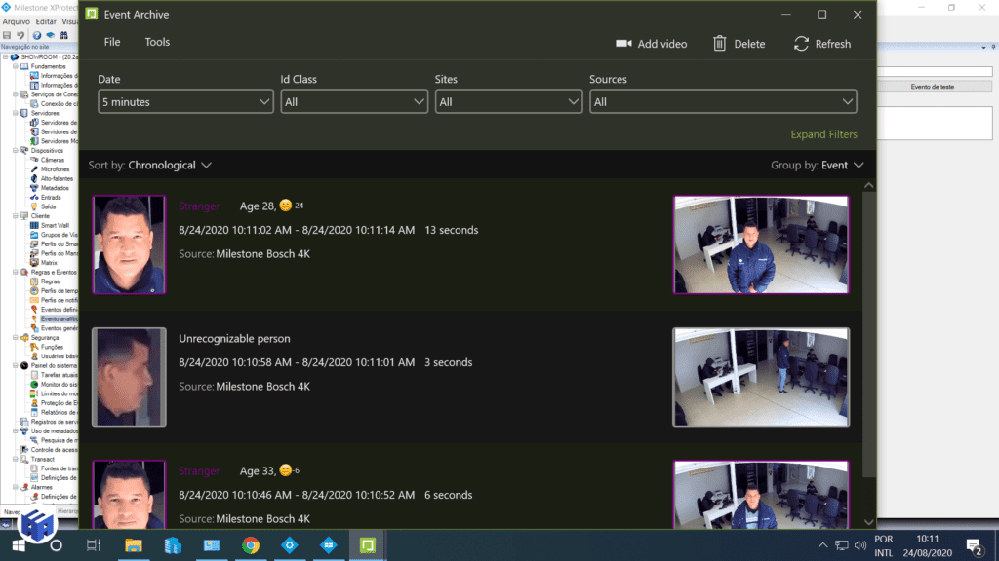The height and width of the screenshot is (561, 999).
Task: Change Sort by Chronological option
Action: [x=169, y=166]
